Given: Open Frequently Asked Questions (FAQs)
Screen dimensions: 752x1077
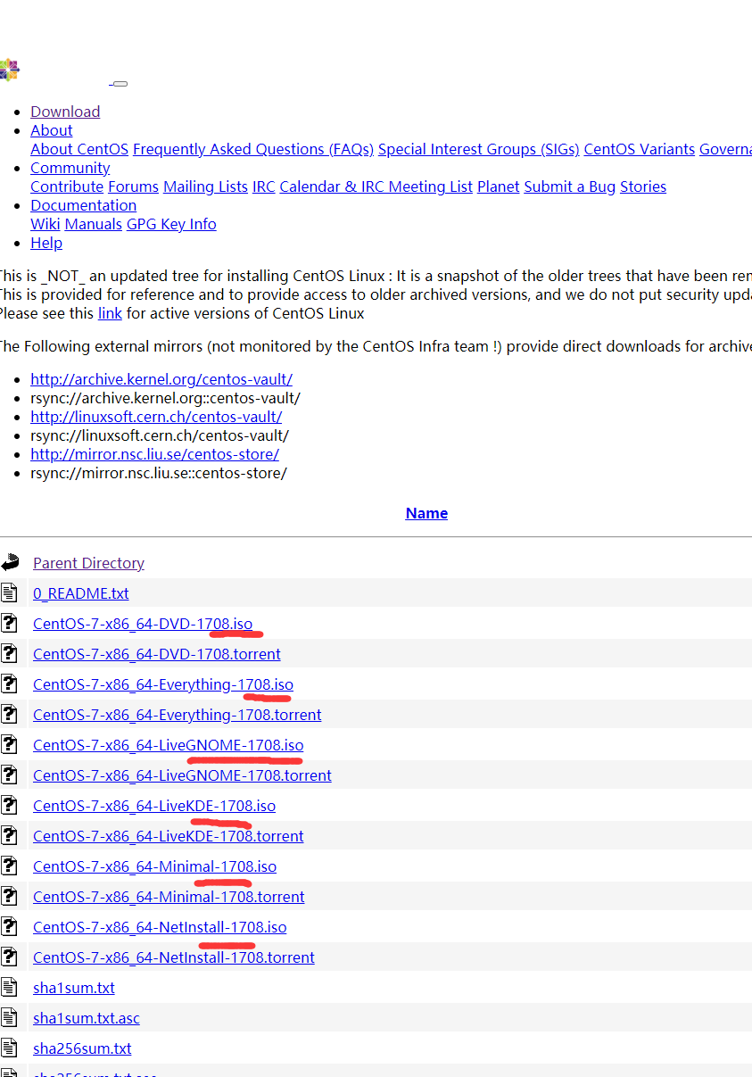Looking at the screenshot, I should pyautogui.click(x=253, y=149).
